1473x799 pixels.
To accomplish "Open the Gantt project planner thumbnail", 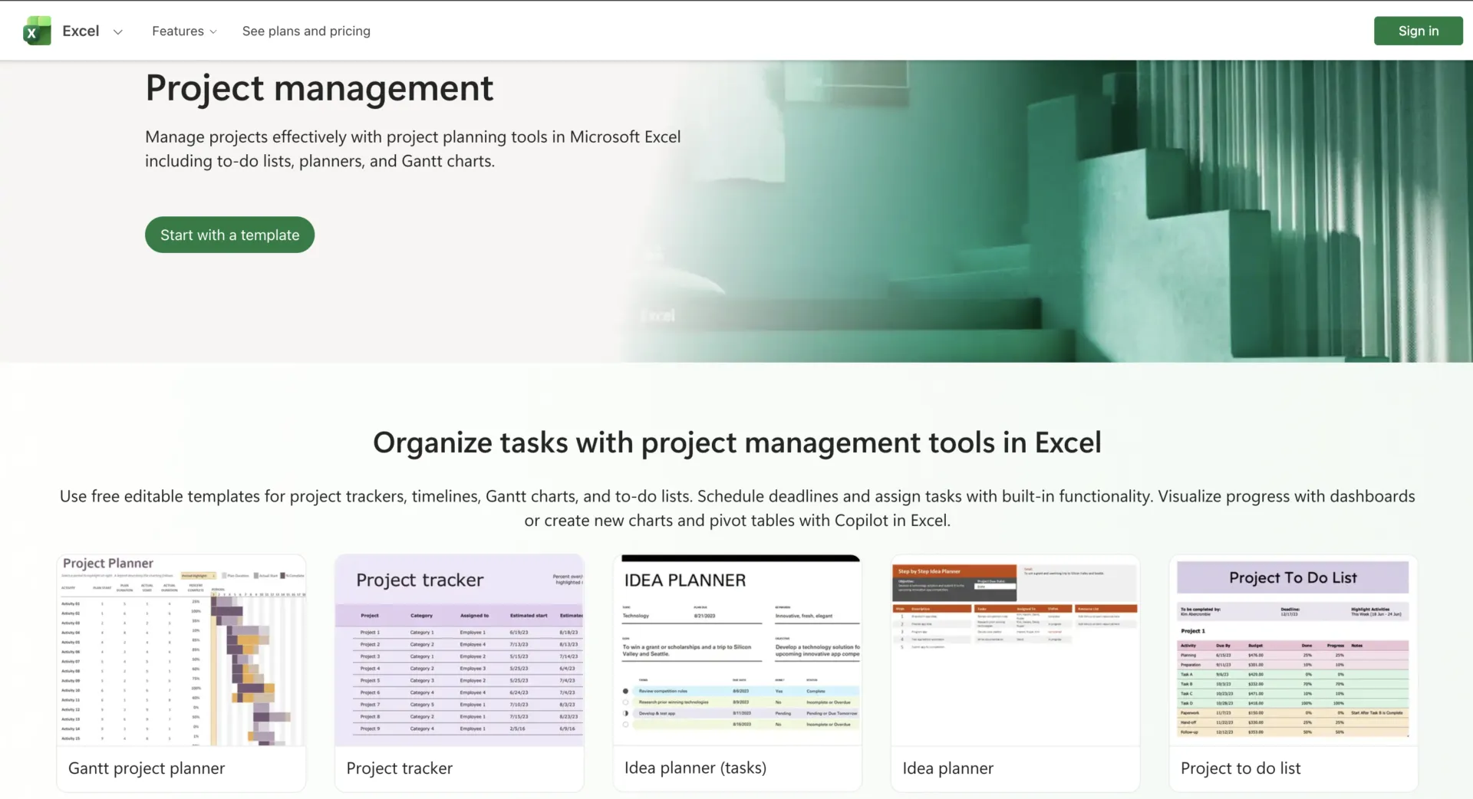I will pos(181,649).
